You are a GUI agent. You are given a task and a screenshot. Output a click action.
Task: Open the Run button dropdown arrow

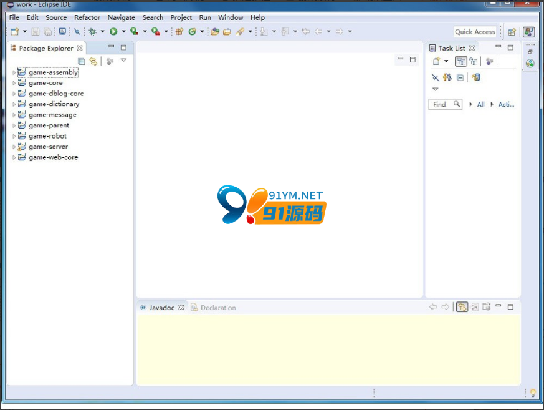[123, 32]
